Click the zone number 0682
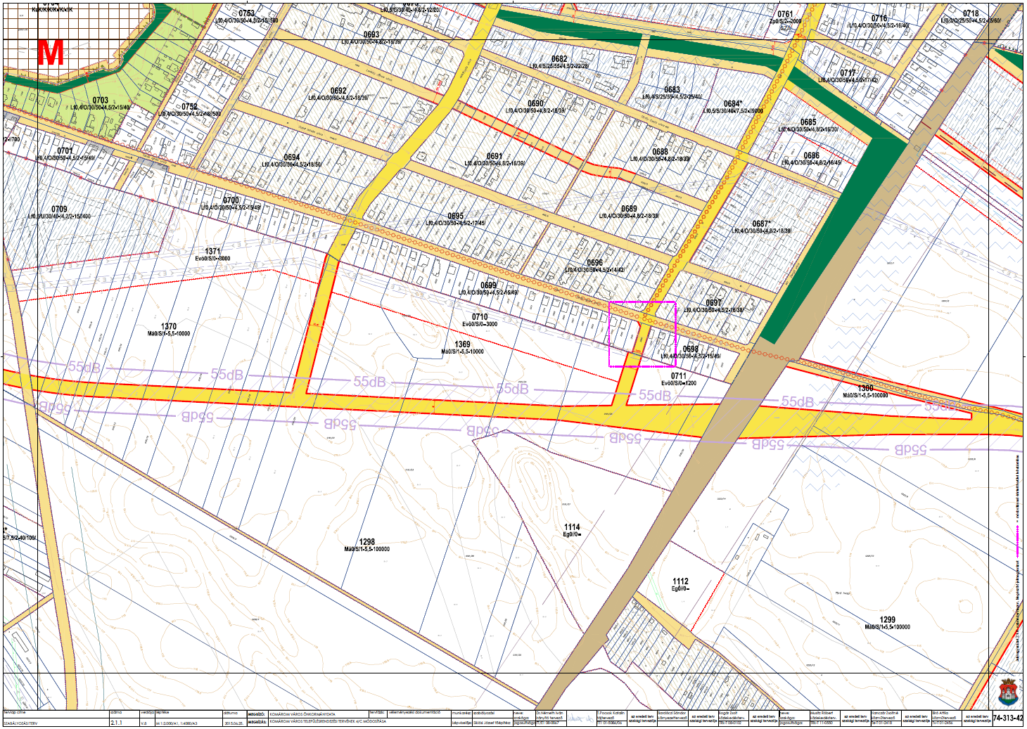This screenshot has width=1027, height=729. coord(559,59)
